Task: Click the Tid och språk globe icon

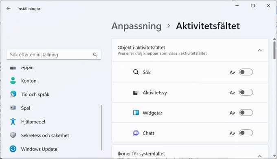Action: pyautogui.click(x=13, y=94)
